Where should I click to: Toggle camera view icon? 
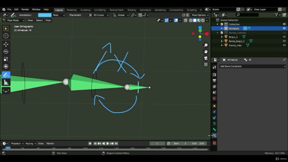206,58
